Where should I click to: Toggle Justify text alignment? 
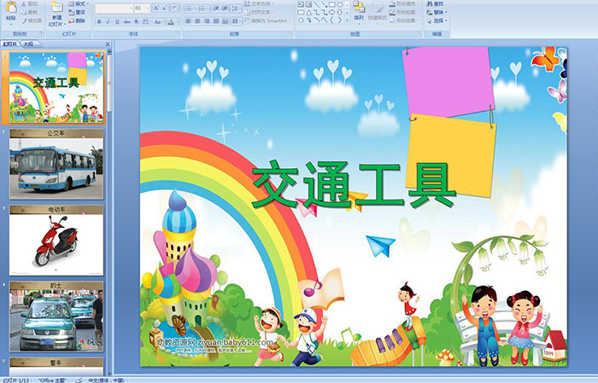click(x=216, y=21)
